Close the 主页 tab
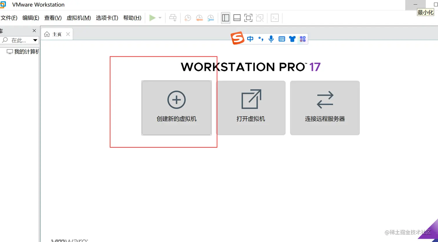The width and height of the screenshot is (438, 242). tap(68, 34)
